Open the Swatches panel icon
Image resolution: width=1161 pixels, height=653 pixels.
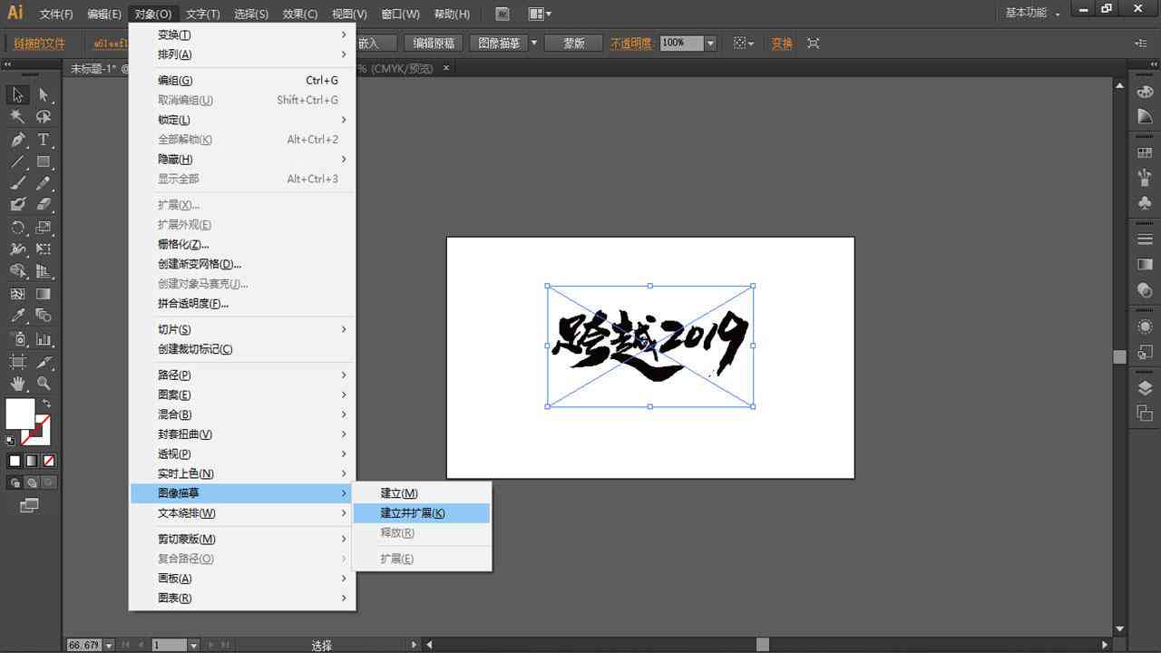pos(1145,152)
